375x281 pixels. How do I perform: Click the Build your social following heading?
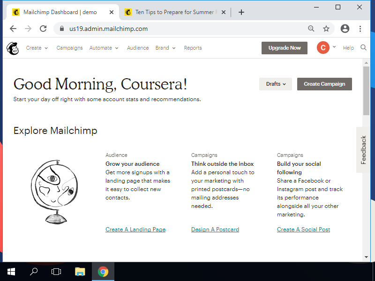click(x=299, y=168)
